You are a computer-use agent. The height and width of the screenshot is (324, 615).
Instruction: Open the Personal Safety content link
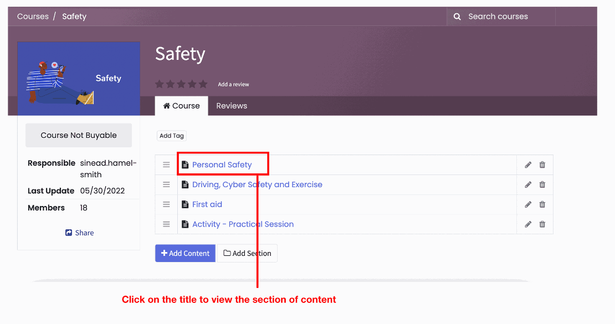coord(222,164)
